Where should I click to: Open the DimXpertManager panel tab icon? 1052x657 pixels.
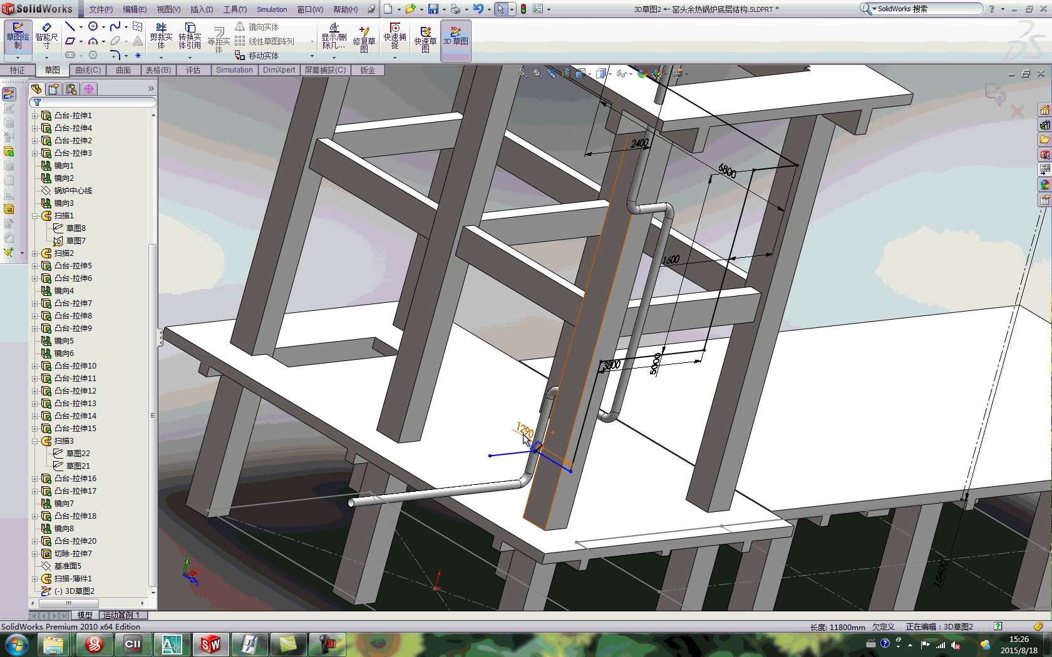click(89, 89)
